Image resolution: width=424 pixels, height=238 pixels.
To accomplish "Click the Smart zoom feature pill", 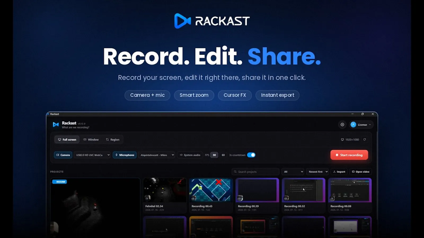I will (x=194, y=95).
